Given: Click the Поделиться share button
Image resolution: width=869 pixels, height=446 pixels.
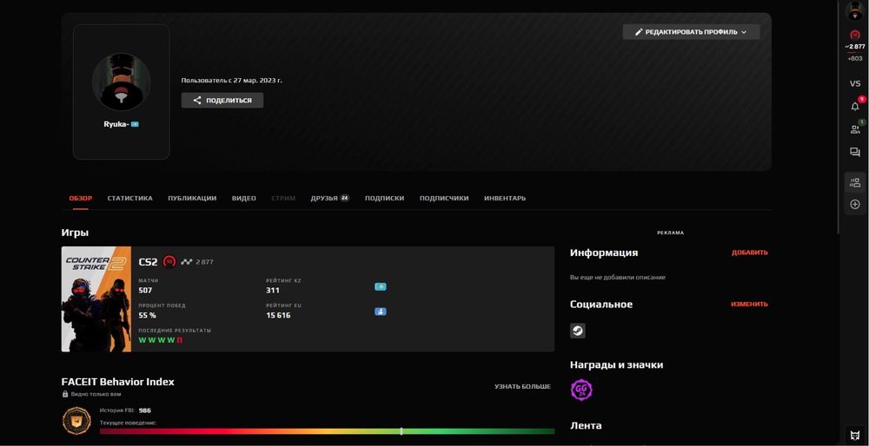Looking at the screenshot, I should 222,100.
